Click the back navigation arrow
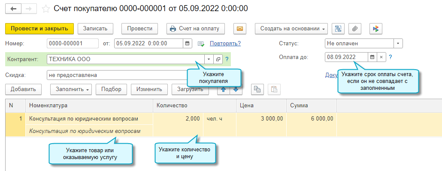The width and height of the screenshot is (442, 171). click(14, 9)
